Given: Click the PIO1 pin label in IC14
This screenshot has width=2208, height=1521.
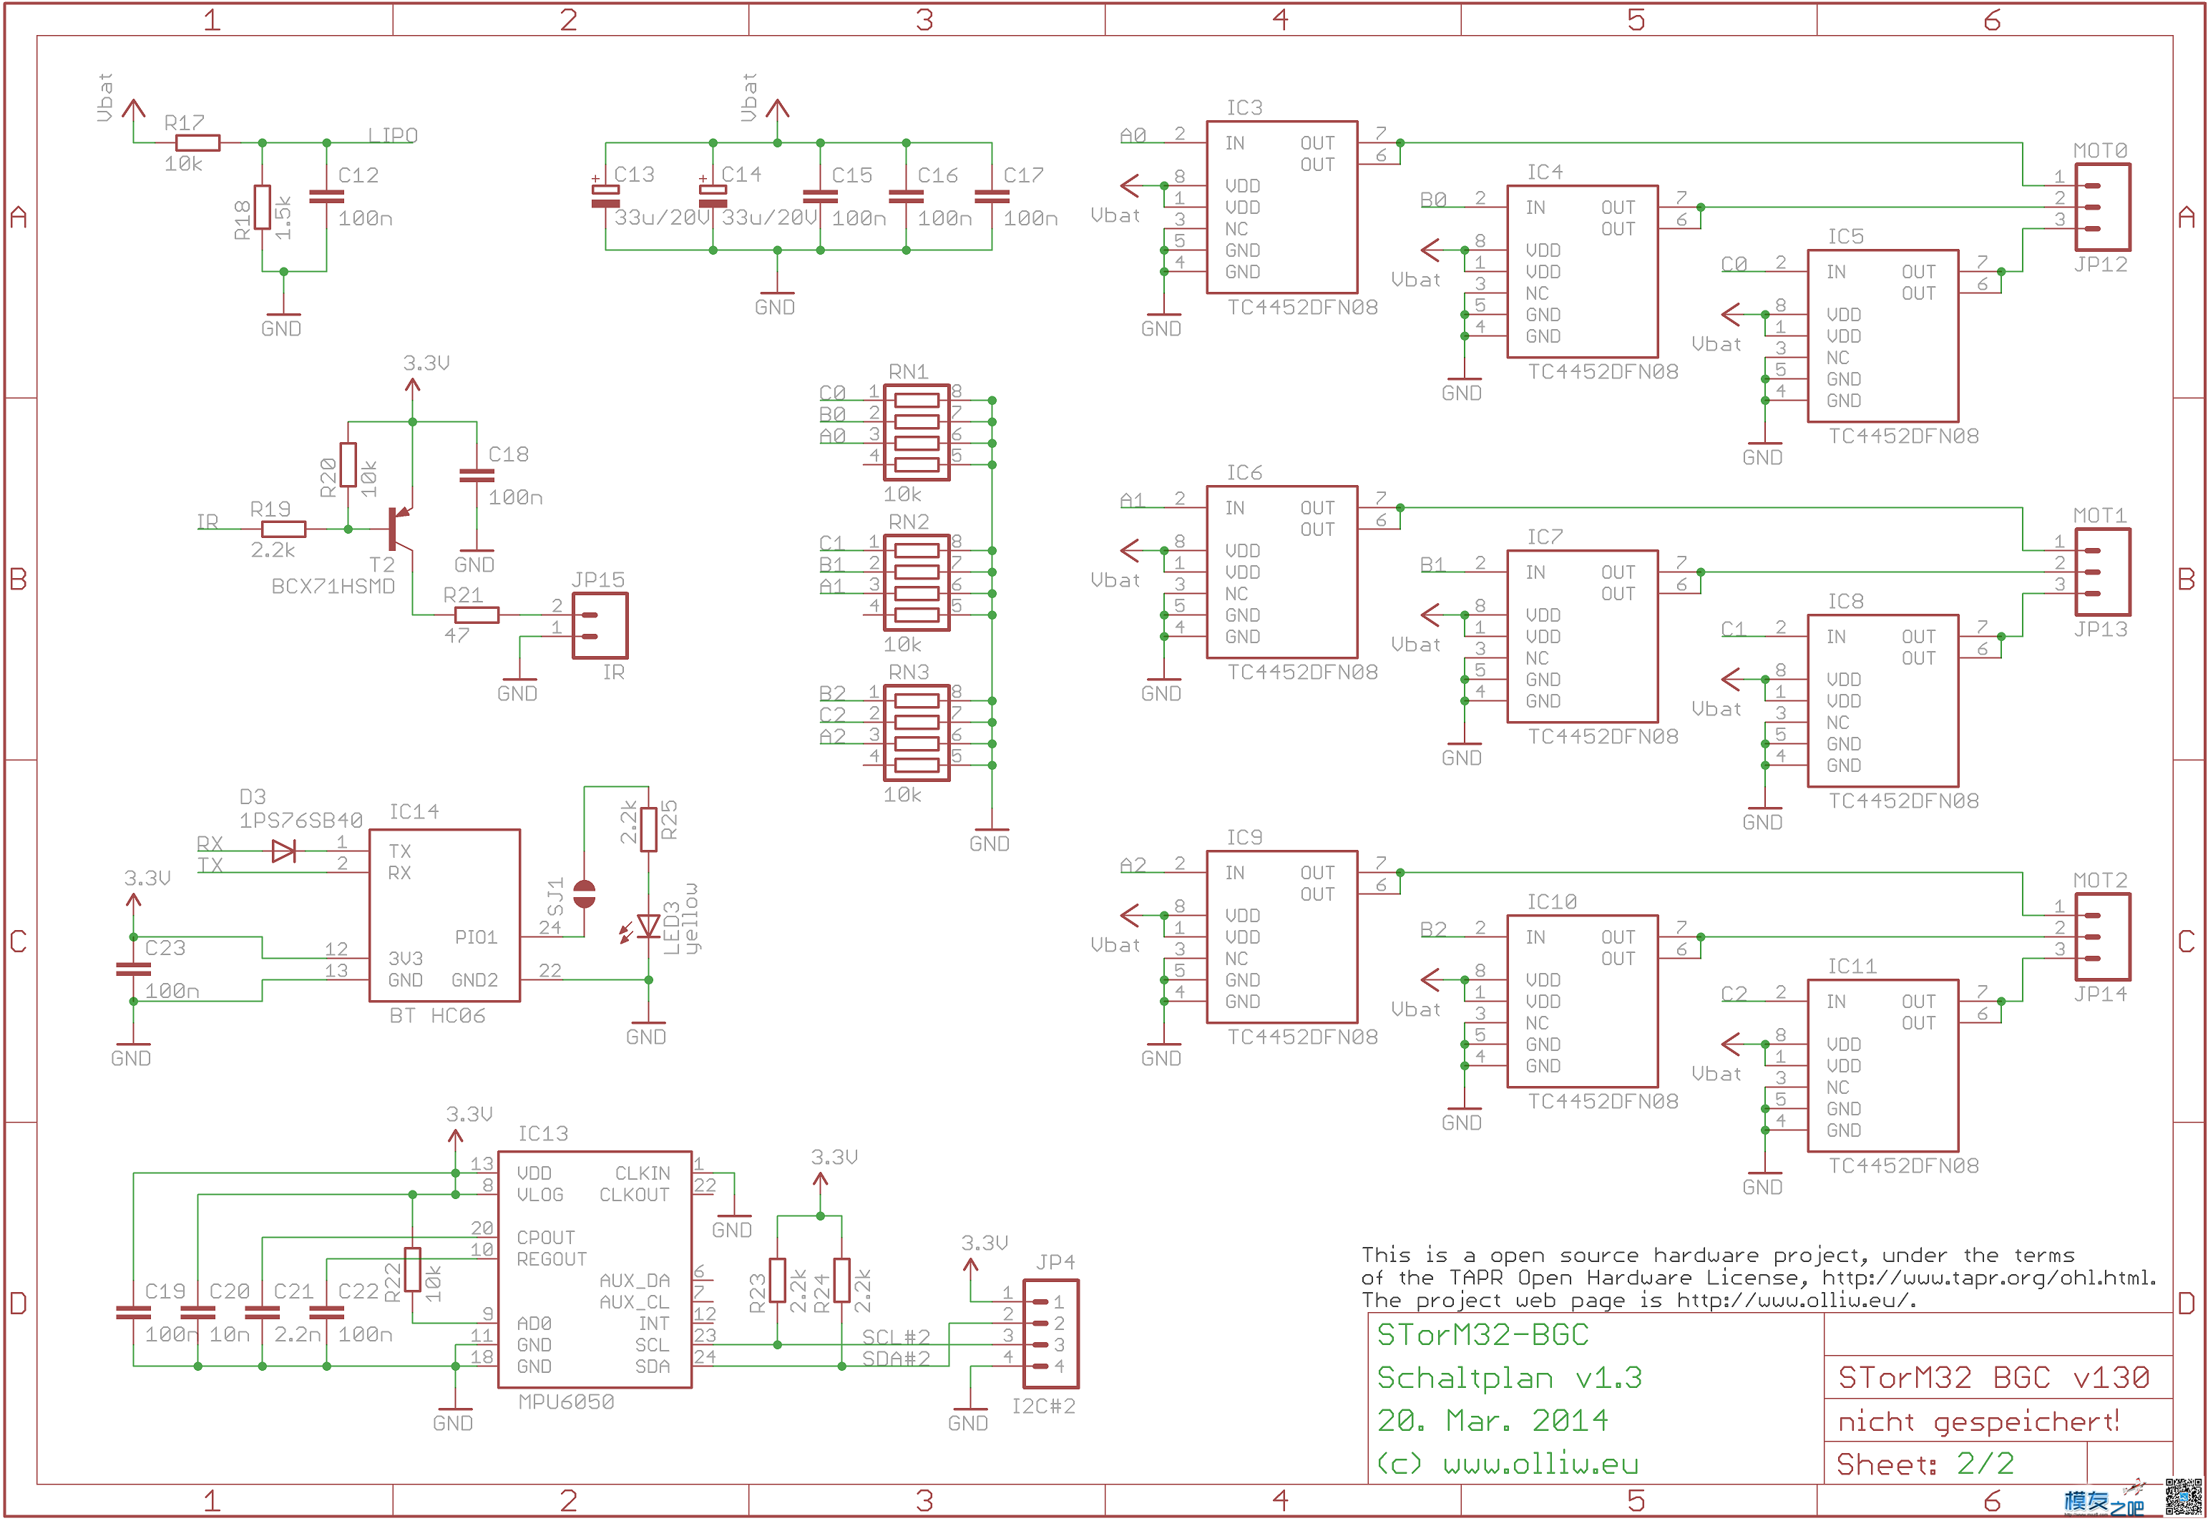Looking at the screenshot, I should [x=477, y=936].
